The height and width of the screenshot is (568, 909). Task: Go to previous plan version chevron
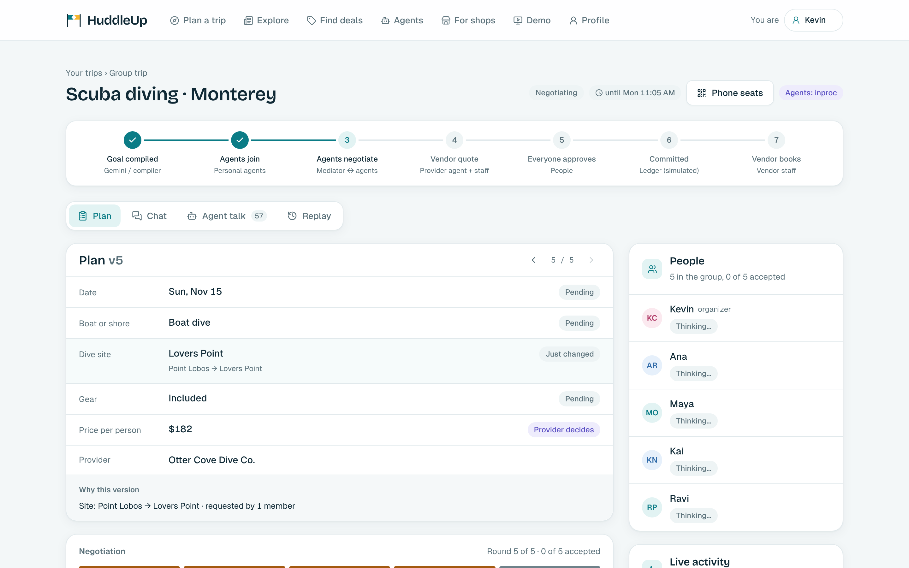[533, 260]
